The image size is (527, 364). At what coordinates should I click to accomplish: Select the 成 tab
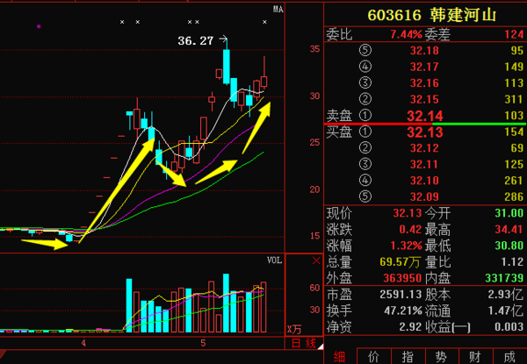[509, 356]
